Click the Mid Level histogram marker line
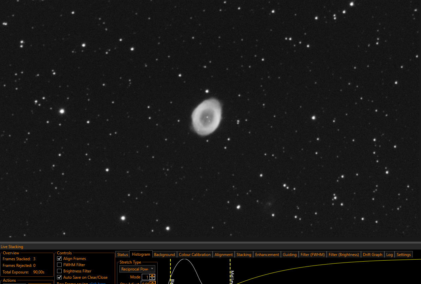Image resolution: width=421 pixels, height=284 pixels. (x=230, y=271)
